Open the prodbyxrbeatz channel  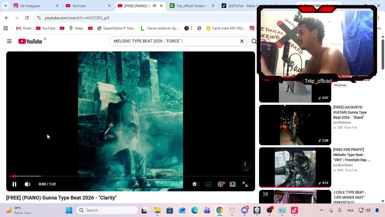(343, 165)
